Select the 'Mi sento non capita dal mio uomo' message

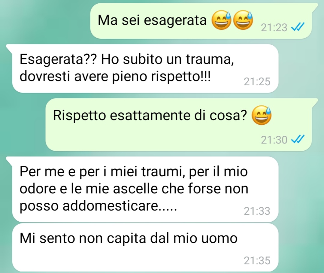(145, 247)
